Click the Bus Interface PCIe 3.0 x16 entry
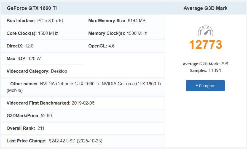The image size is (247, 149). [35, 21]
